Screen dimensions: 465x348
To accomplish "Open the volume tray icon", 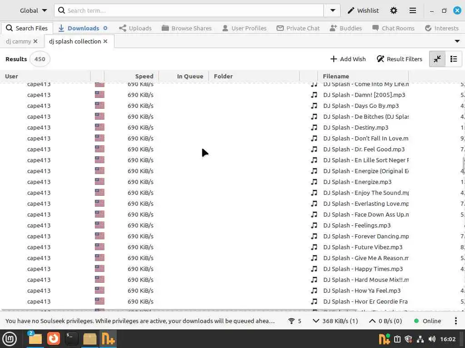I will click(432, 339).
